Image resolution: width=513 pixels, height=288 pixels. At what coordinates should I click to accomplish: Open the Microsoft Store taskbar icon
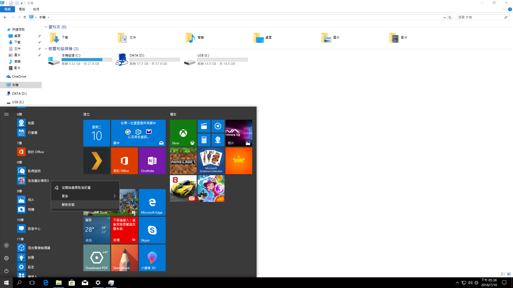pos(72,283)
